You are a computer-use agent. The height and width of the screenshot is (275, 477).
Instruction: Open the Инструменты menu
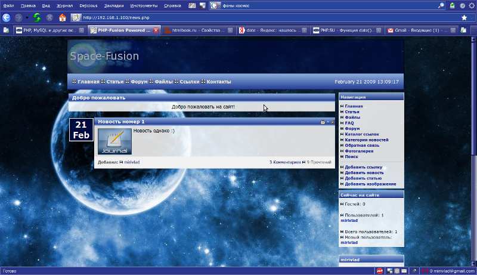click(x=143, y=5)
